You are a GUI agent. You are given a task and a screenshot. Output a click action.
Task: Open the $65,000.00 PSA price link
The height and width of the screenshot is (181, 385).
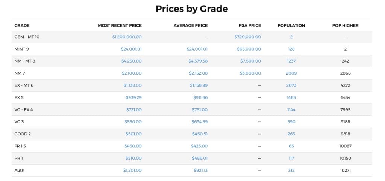(x=249, y=49)
